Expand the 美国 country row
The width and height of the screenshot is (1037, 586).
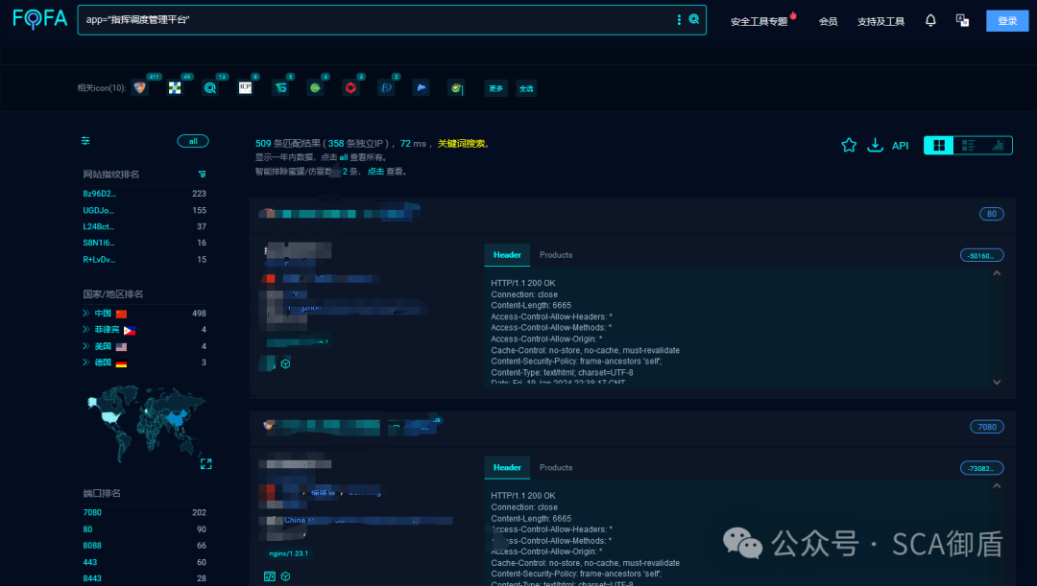coord(86,346)
